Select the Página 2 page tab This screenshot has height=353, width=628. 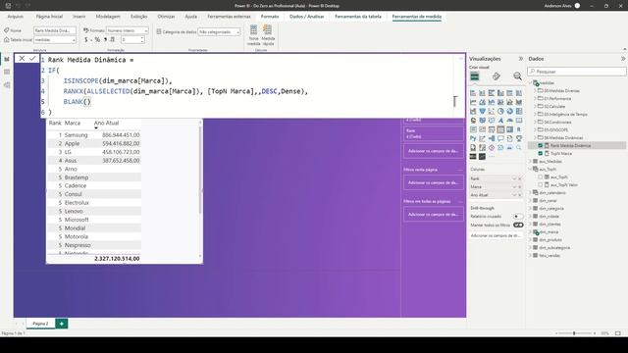pyautogui.click(x=40, y=324)
